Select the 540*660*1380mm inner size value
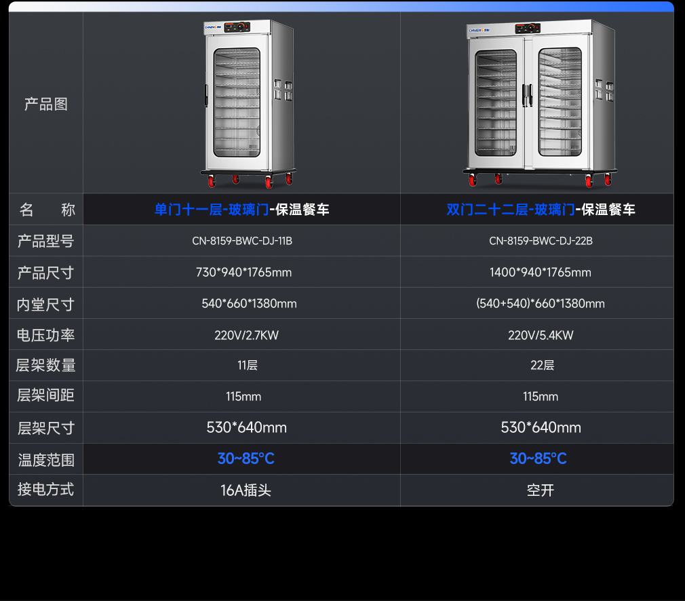 pos(249,304)
